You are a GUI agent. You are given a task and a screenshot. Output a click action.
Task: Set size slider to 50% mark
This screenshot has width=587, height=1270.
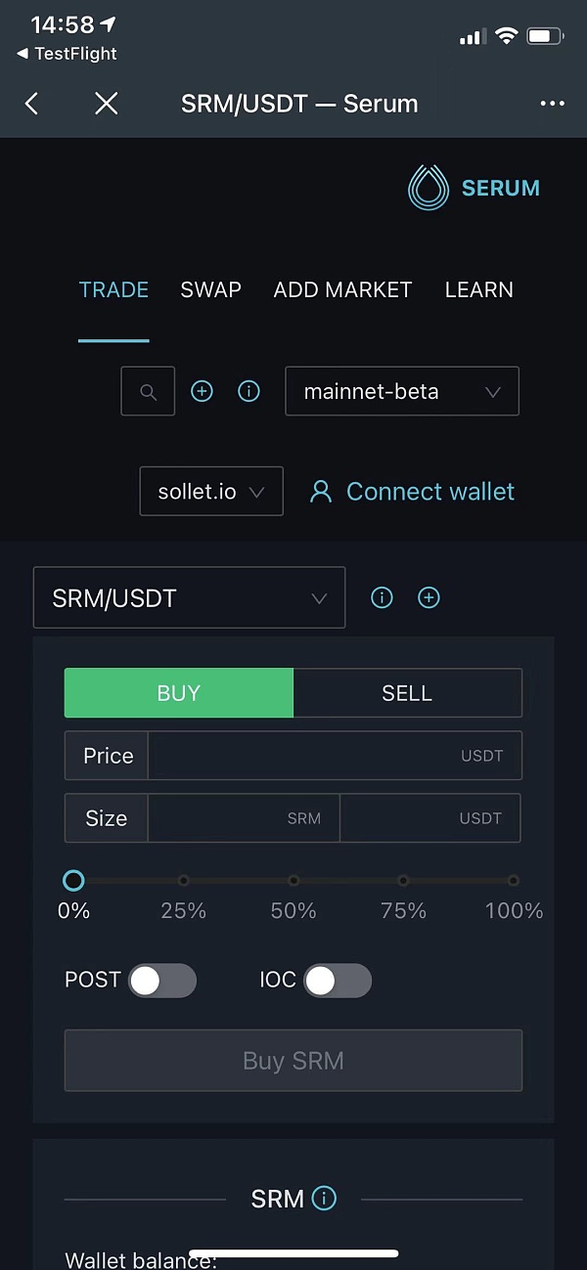293,881
